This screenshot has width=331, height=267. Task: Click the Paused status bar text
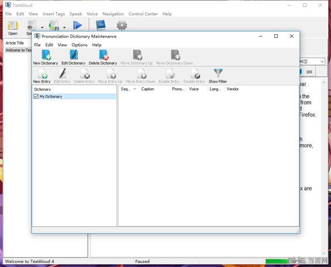pos(142,261)
